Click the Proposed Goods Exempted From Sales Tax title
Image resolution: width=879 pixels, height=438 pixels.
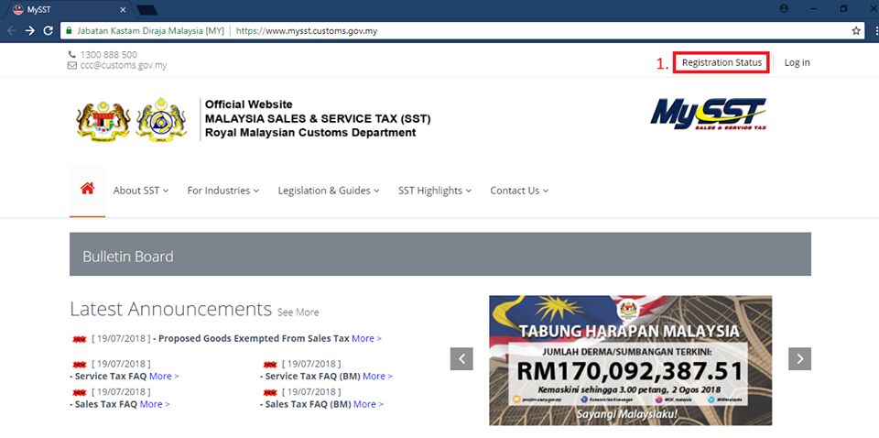[x=254, y=339]
